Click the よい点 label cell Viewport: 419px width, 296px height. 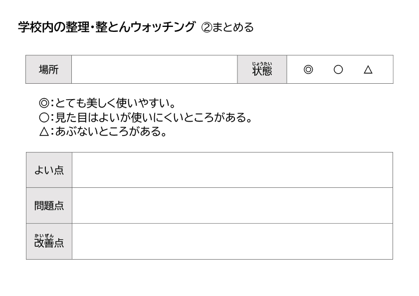click(49, 170)
